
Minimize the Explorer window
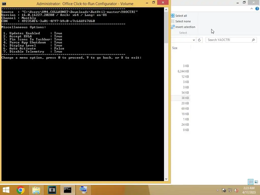[x=238, y=3]
